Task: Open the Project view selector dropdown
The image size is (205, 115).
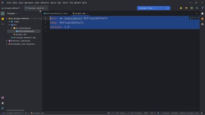Action: click(x=12, y=13)
